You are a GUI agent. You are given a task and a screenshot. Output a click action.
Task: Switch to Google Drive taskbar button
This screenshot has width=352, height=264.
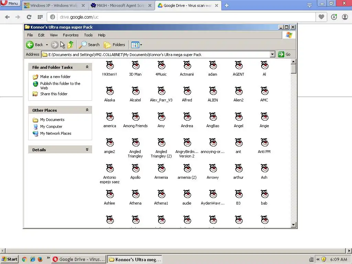click(x=79, y=259)
